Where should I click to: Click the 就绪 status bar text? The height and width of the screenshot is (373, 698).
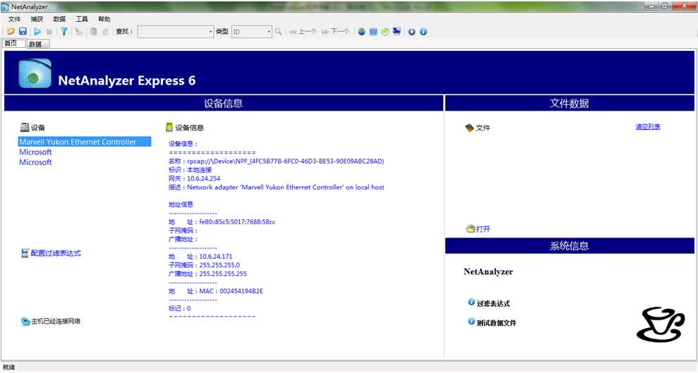coord(8,367)
